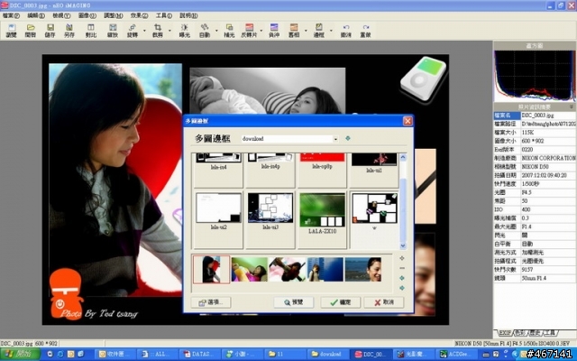This screenshot has height=361, width=577.
Task: Expand the Frame (邊框) dropdown arrow
Action: [331, 31]
